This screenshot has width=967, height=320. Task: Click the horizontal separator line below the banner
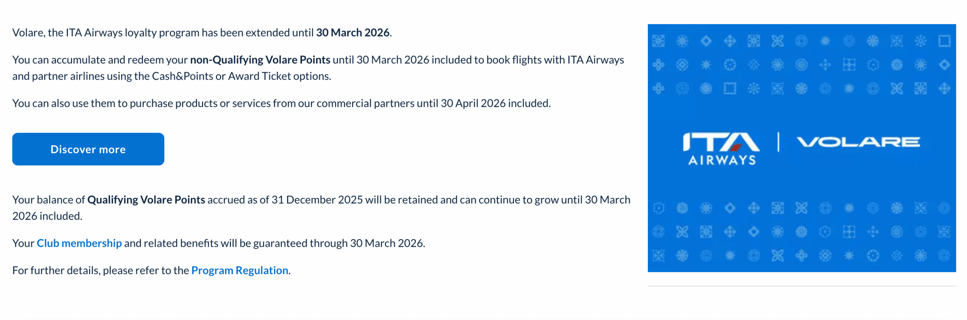pyautogui.click(x=801, y=286)
